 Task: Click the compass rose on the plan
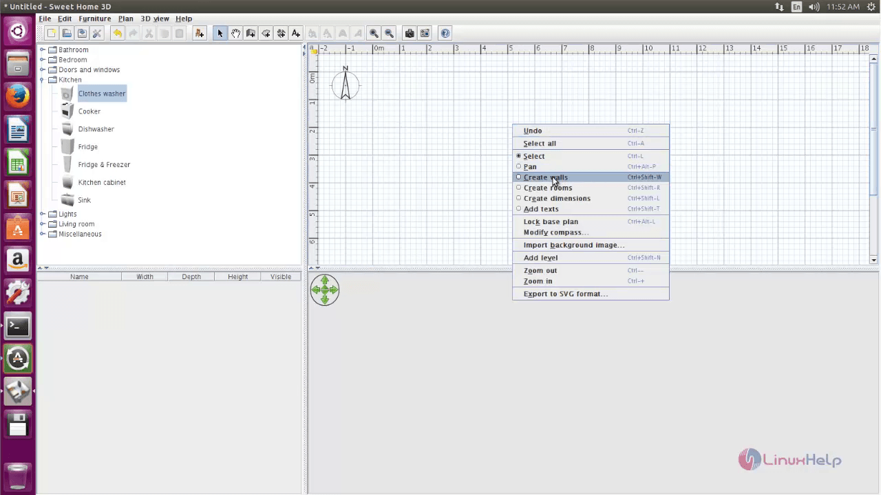coord(346,84)
